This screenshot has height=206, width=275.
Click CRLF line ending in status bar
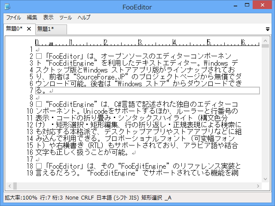[x=87, y=198]
